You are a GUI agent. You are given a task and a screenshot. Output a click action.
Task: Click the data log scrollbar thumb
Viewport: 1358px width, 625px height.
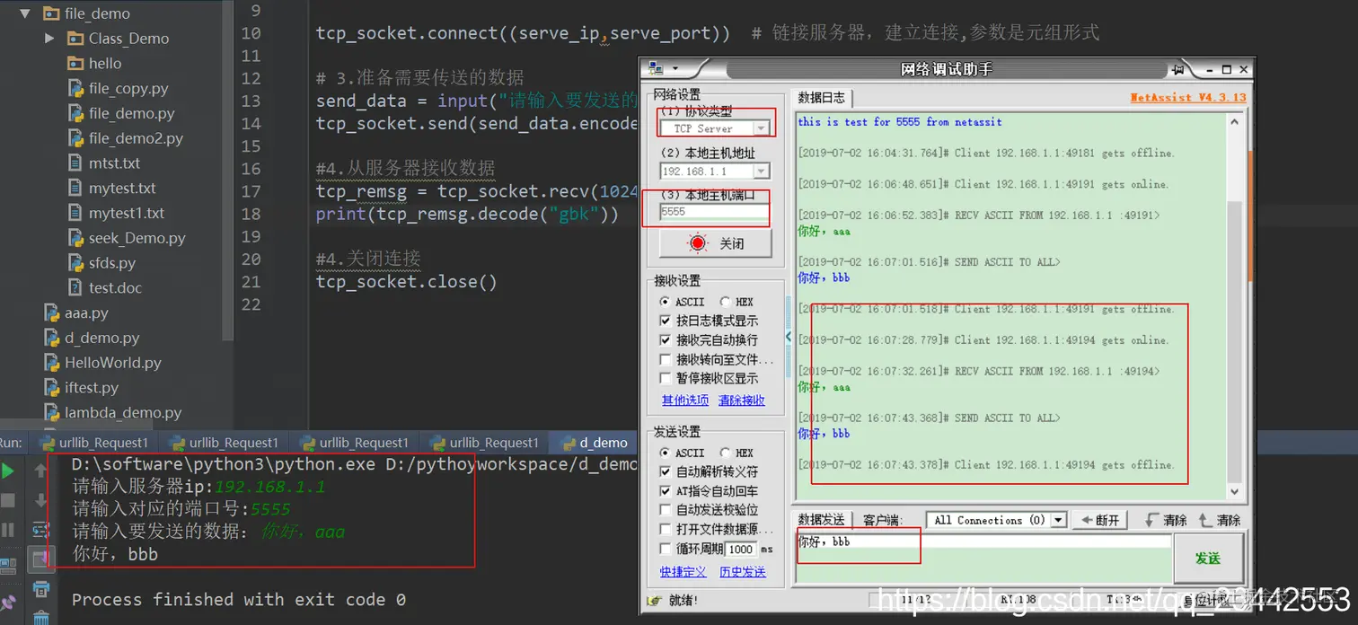[1235, 341]
